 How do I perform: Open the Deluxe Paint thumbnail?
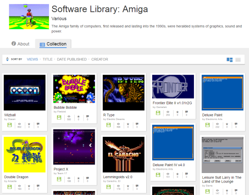click(x=222, y=93)
